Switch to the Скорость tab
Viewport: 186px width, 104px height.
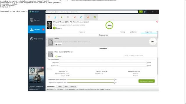[73, 87]
